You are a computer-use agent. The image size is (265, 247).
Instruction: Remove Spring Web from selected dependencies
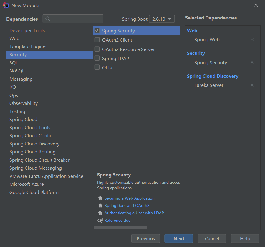click(252, 39)
